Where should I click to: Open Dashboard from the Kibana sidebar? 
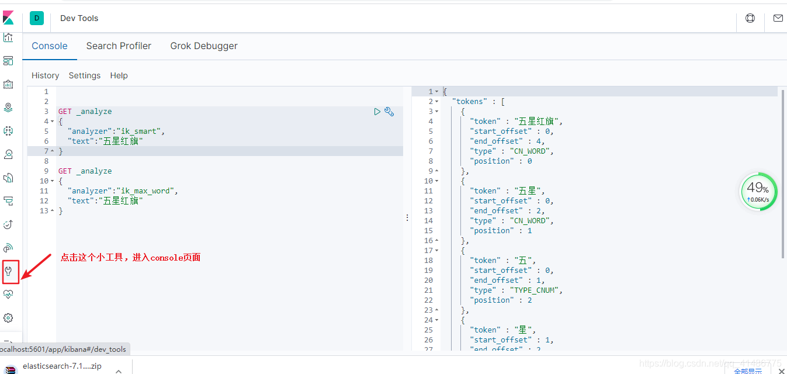point(8,61)
